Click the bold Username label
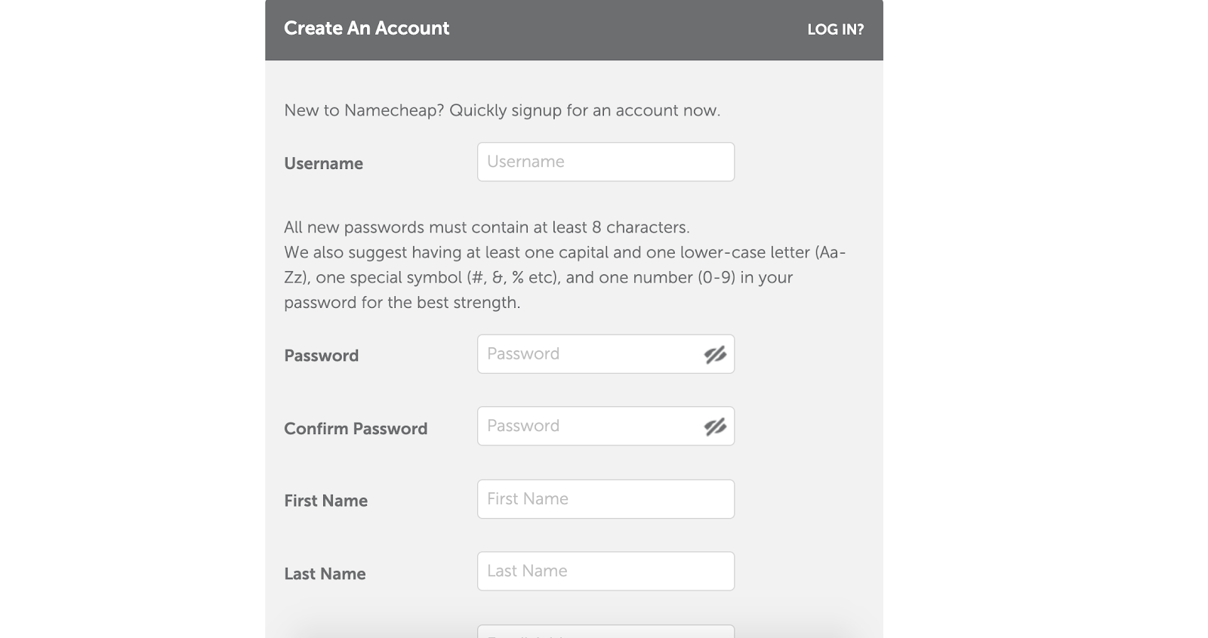The height and width of the screenshot is (638, 1208). pyautogui.click(x=323, y=164)
